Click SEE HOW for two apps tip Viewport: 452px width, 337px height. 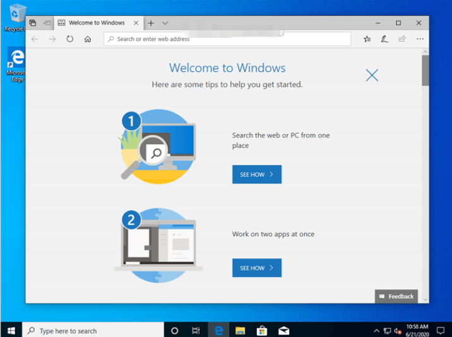tap(256, 268)
